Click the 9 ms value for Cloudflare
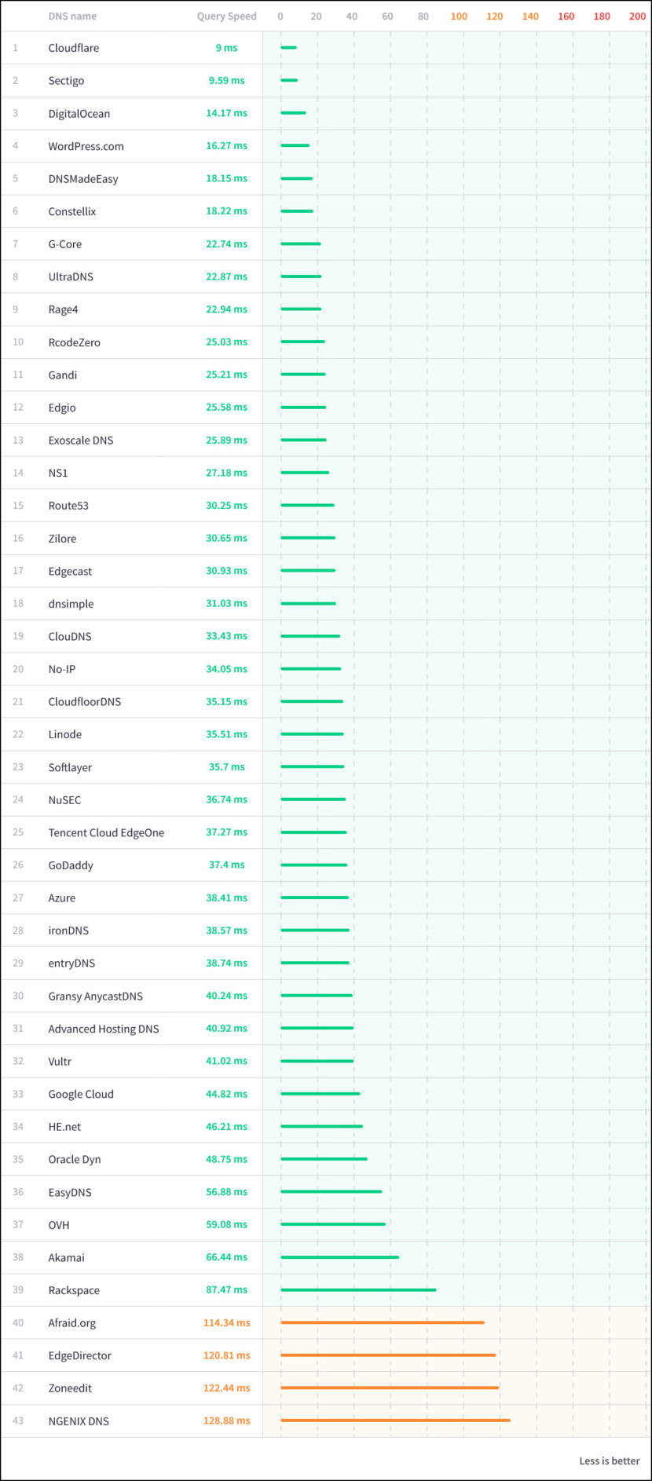This screenshot has width=652, height=1481. (x=226, y=48)
